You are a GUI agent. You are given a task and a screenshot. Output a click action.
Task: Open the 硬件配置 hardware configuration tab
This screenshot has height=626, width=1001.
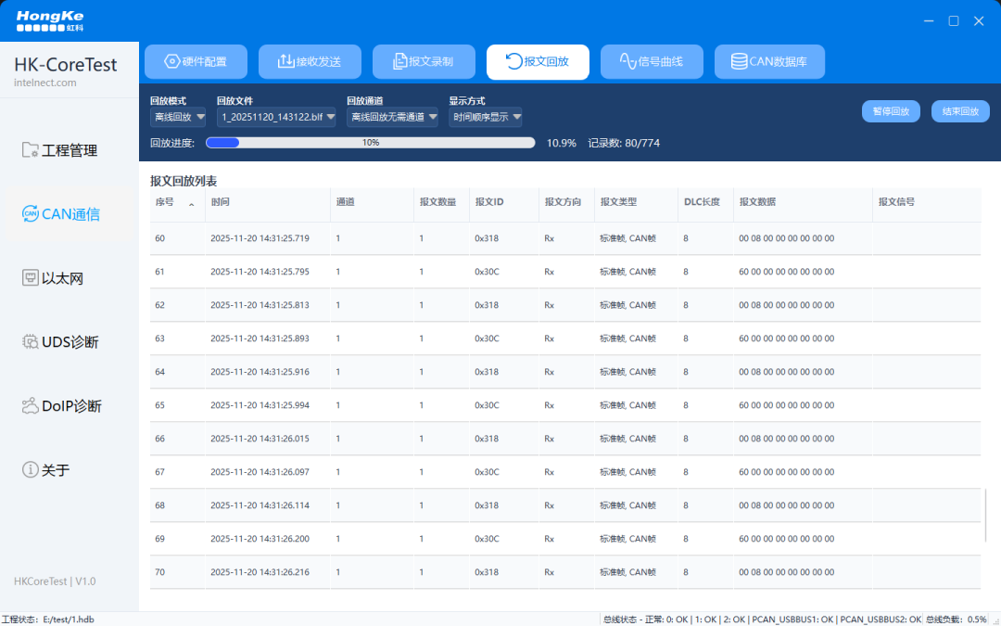point(196,62)
